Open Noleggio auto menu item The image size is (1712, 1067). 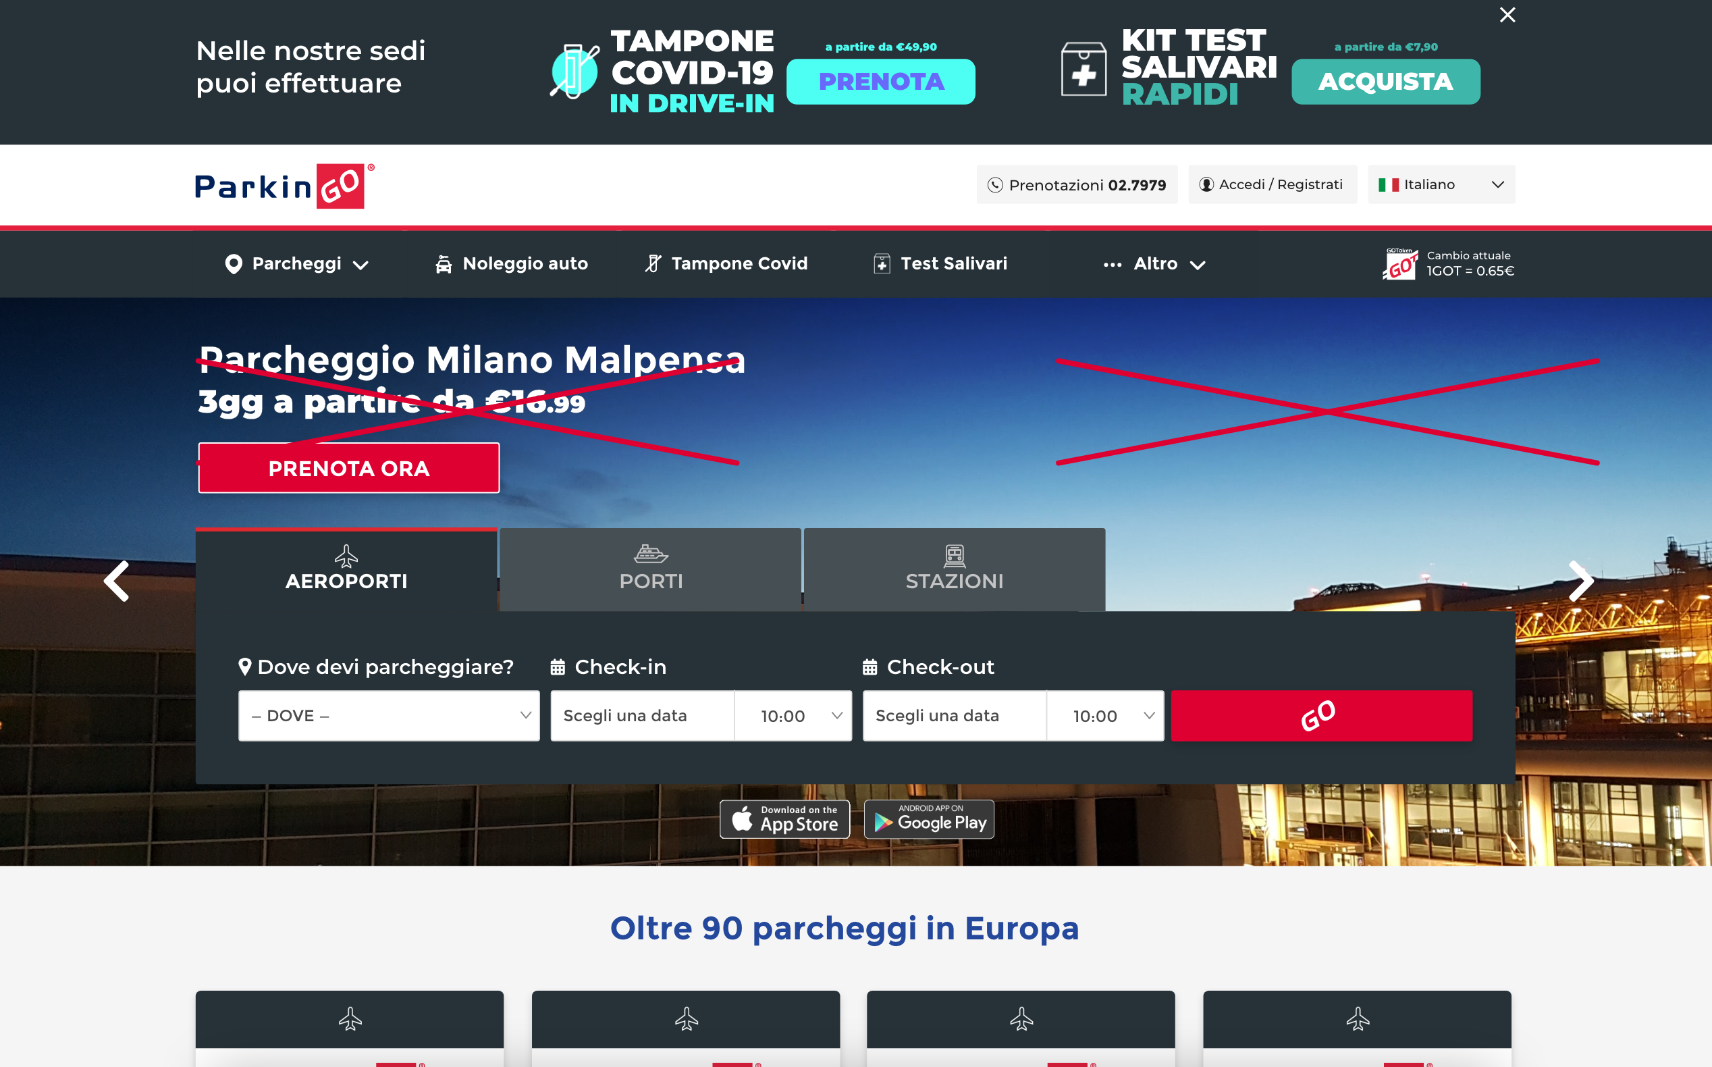click(x=512, y=264)
